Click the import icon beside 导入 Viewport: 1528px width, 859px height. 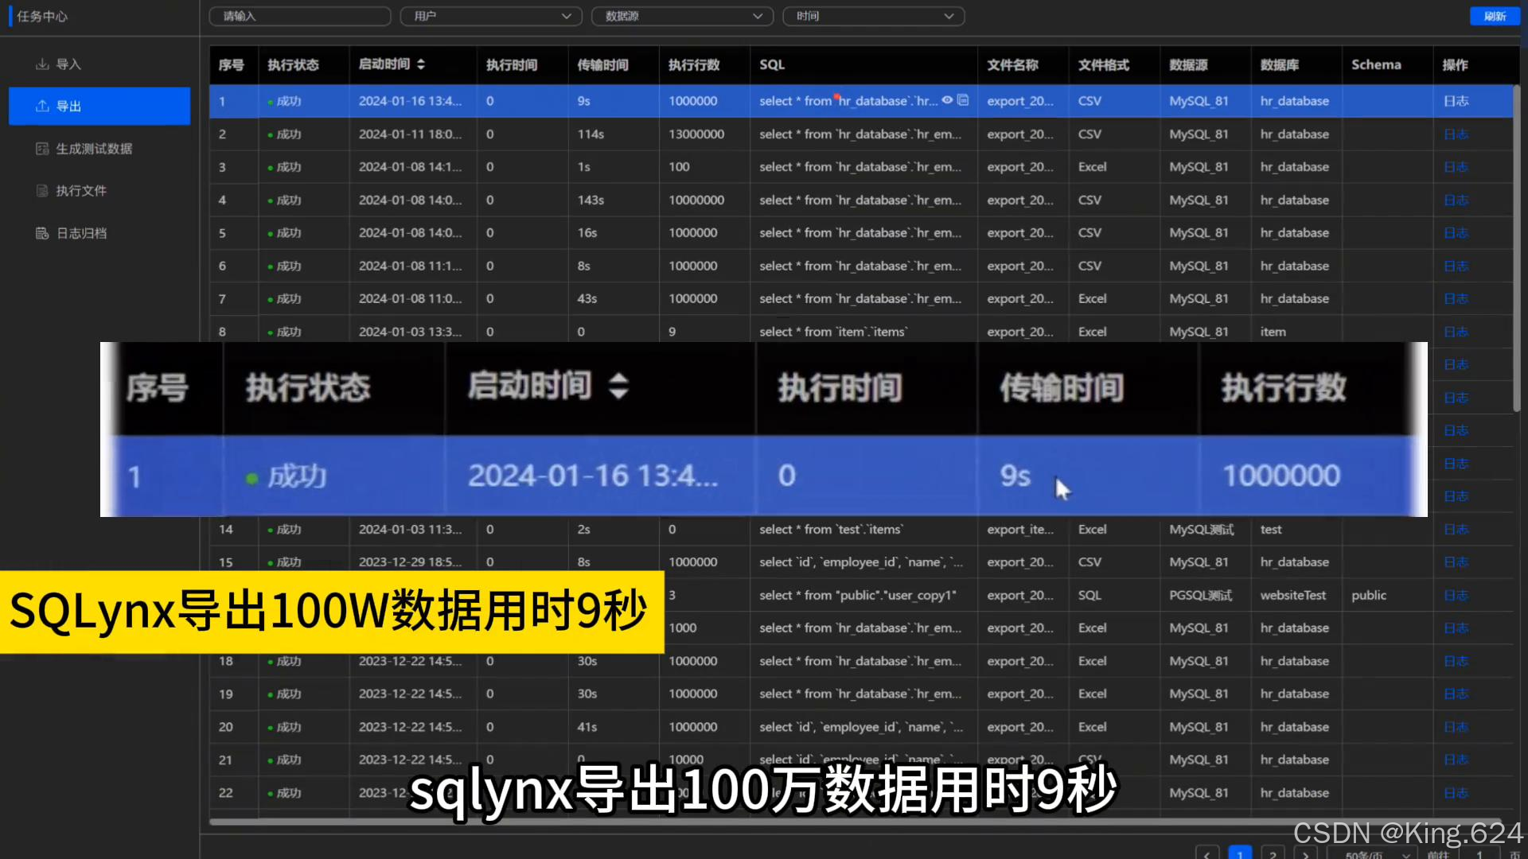tap(42, 64)
